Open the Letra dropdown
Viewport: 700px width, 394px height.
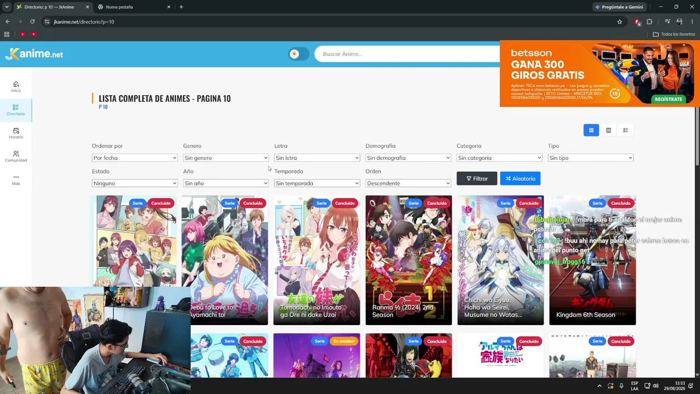pyautogui.click(x=317, y=158)
